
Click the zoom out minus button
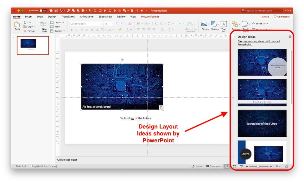(x=247, y=166)
